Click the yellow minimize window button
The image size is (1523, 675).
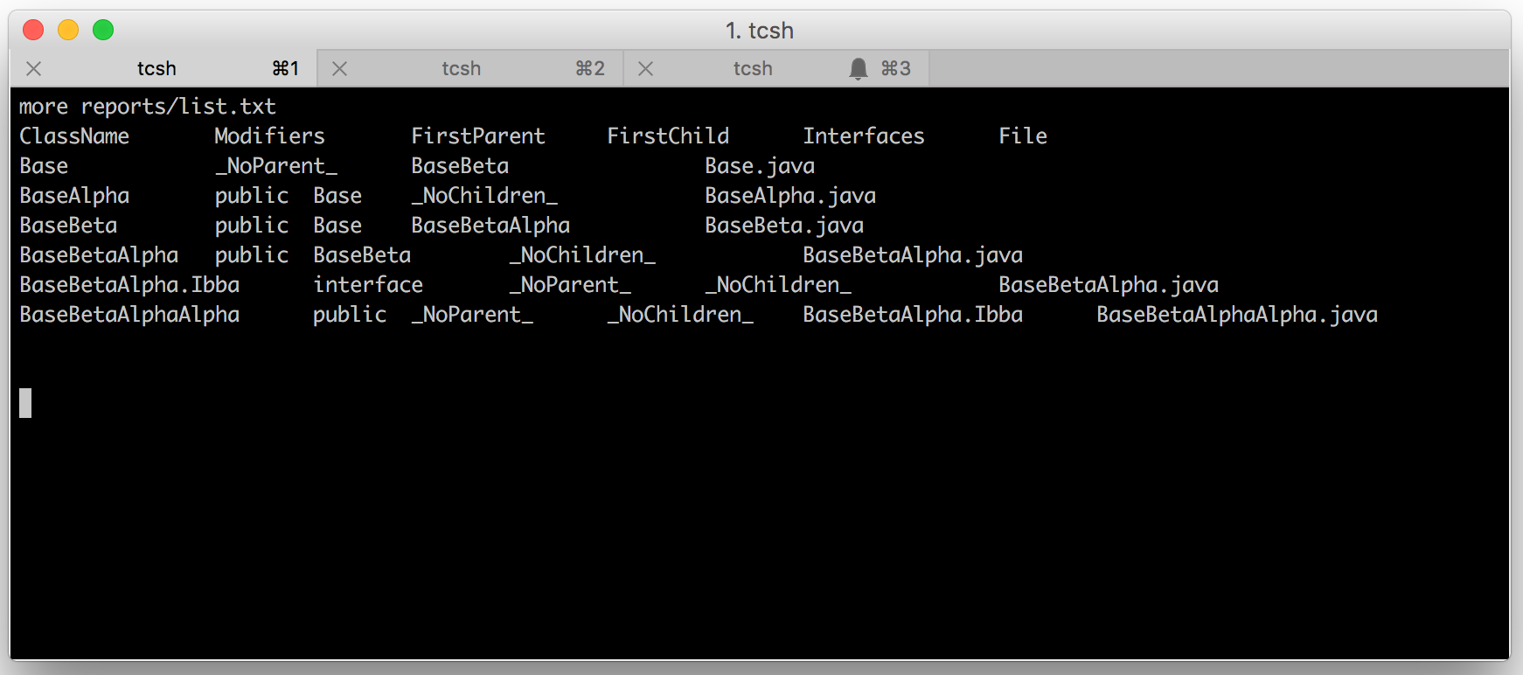pyautogui.click(x=68, y=30)
